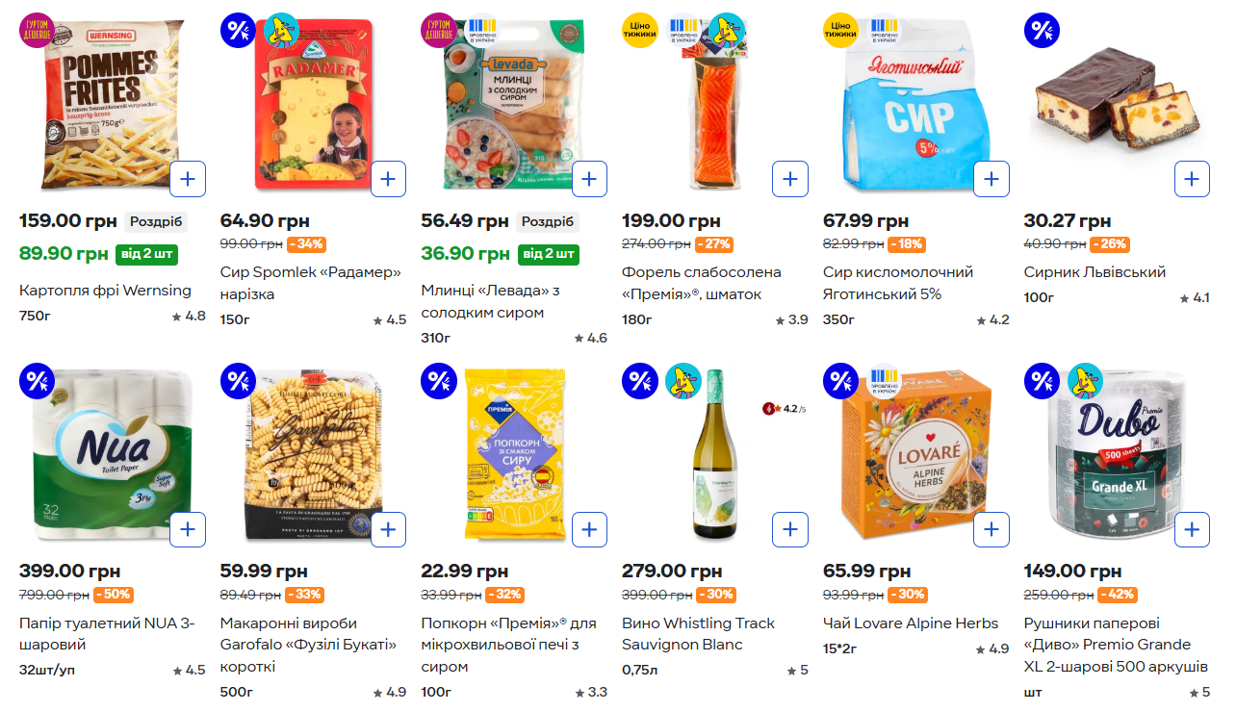Add Lvivskyi syrnyk to cart
The width and height of the screenshot is (1236, 712).
pyautogui.click(x=1192, y=179)
